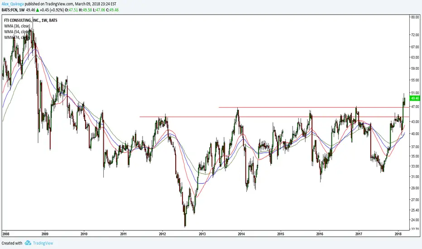Viewport: 422px width, 249px height.
Task: Click the low value L:47.06
Action: point(99,10)
